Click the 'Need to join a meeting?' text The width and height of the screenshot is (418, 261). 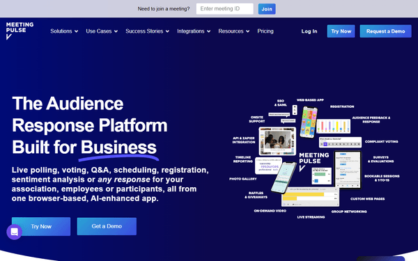[x=164, y=9]
